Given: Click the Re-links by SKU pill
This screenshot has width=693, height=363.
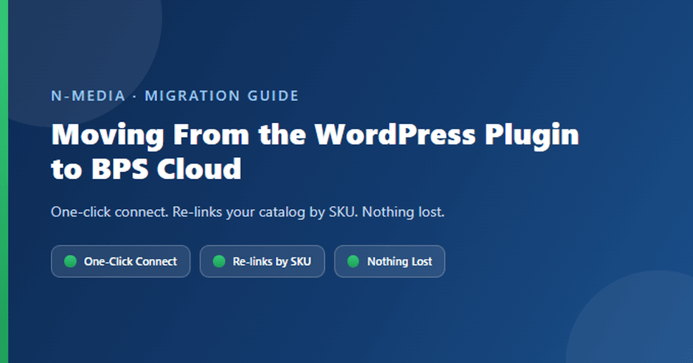Looking at the screenshot, I should pyautogui.click(x=262, y=262).
